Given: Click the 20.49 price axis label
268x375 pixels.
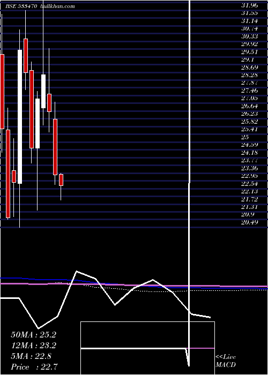Looking at the screenshot, I should [x=249, y=222].
